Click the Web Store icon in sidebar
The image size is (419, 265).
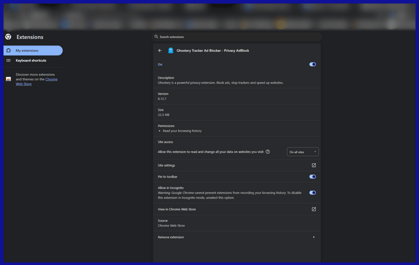point(8,79)
